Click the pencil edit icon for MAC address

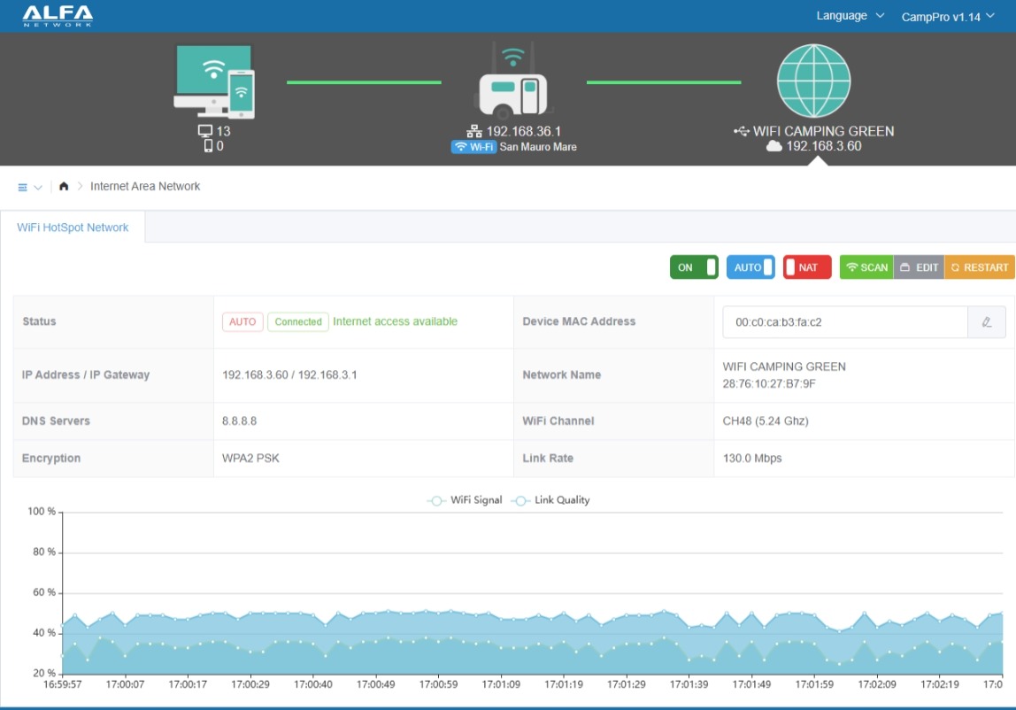[986, 322]
